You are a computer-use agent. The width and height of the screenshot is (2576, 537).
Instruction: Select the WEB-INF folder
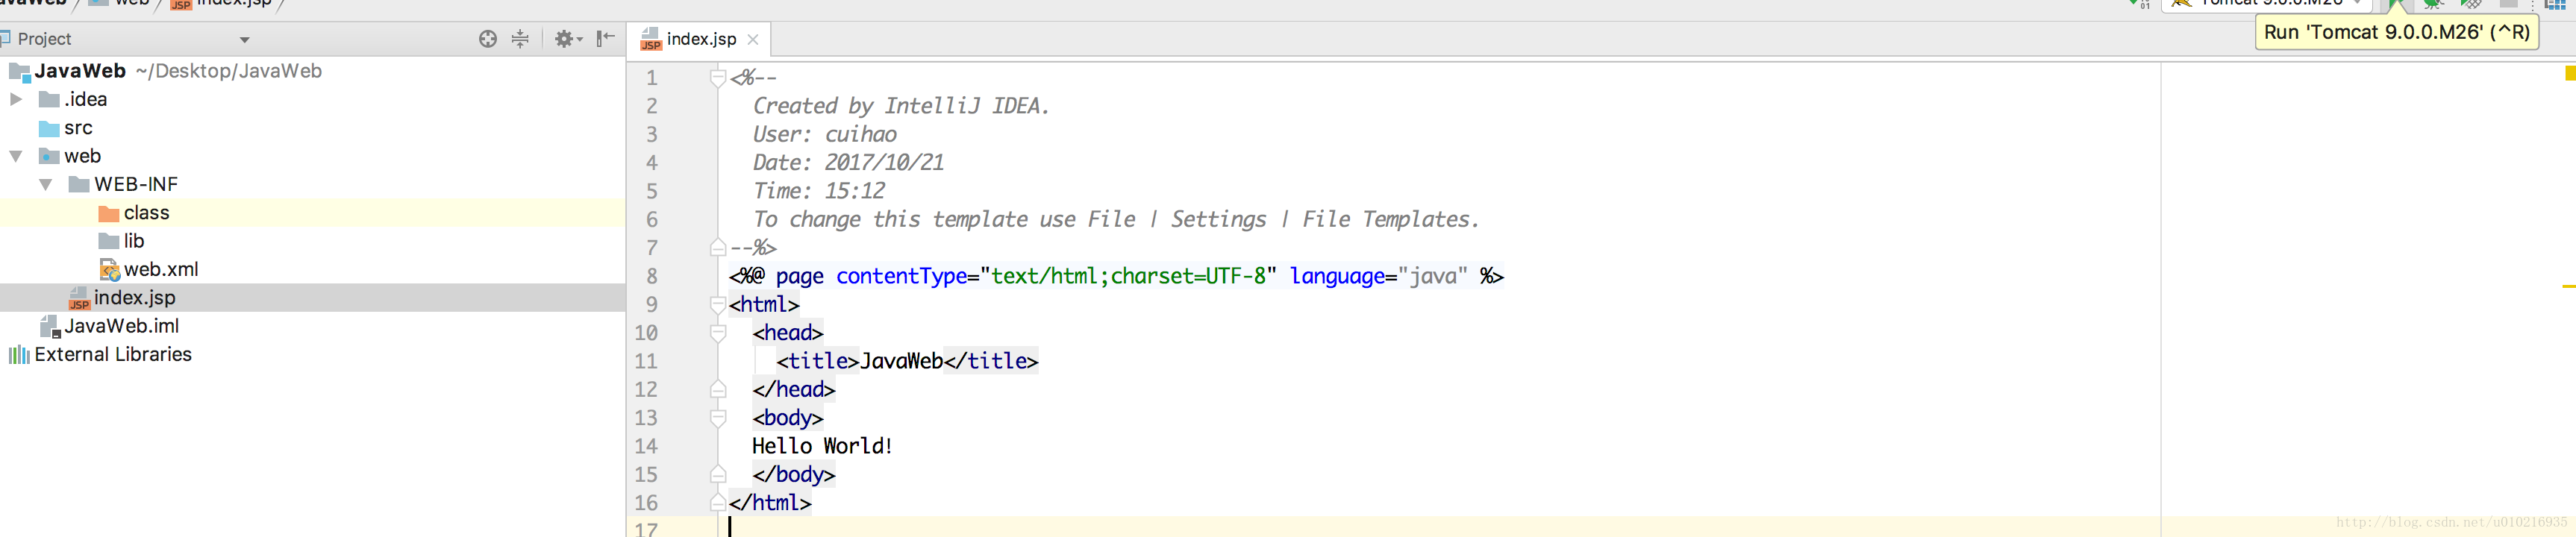136,184
